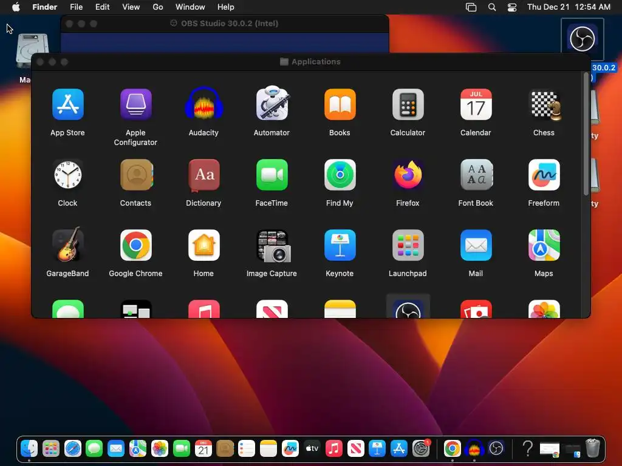Viewport: 622px width, 466px height.
Task: Open Apple Configurator in Applications window
Action: tap(135, 104)
